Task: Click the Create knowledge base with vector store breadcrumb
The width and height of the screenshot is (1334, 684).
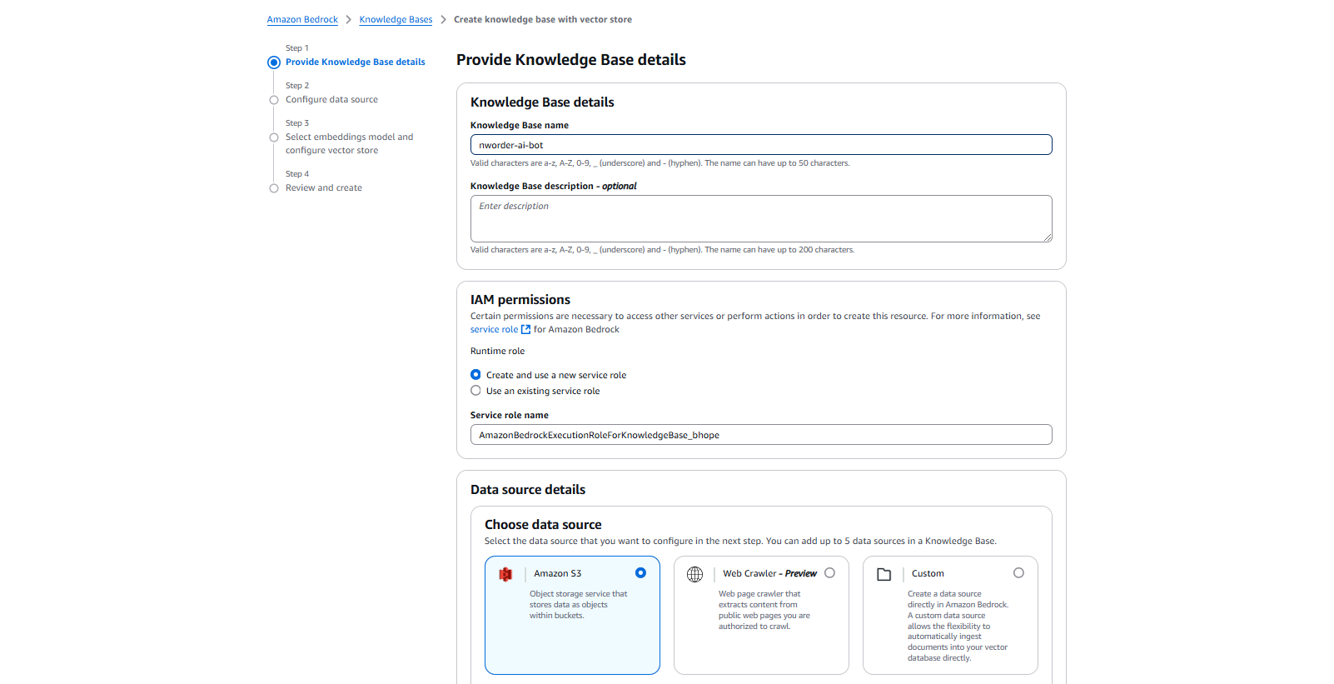Action: tap(543, 19)
